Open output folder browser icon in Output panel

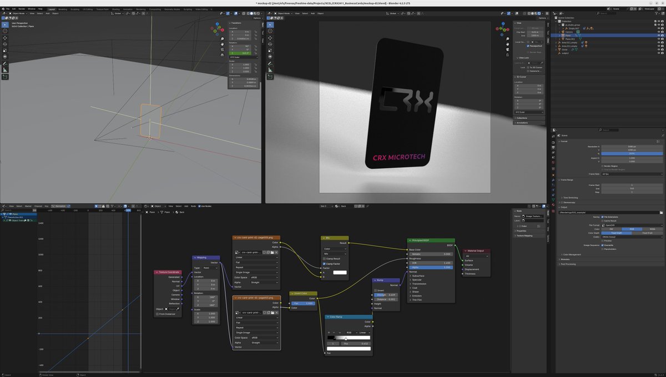[x=661, y=212]
